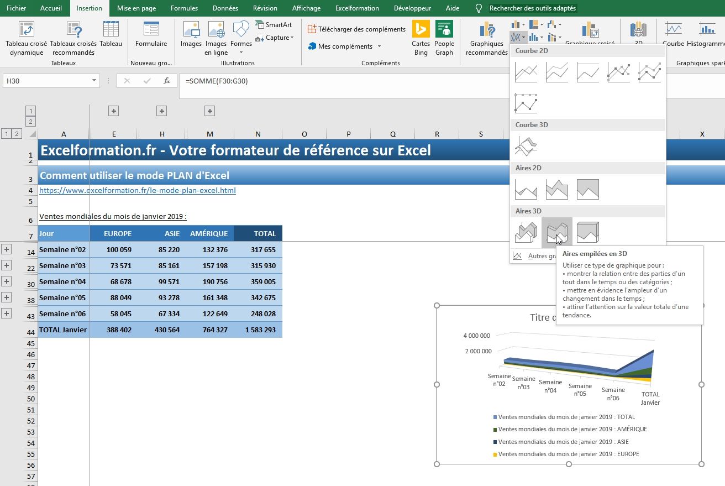Open the People Graph add-in

tap(444, 31)
